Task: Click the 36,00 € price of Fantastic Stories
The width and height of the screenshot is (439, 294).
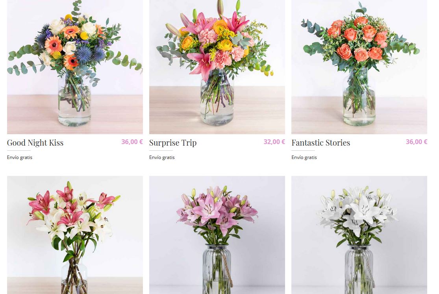Action: pyautogui.click(x=416, y=142)
